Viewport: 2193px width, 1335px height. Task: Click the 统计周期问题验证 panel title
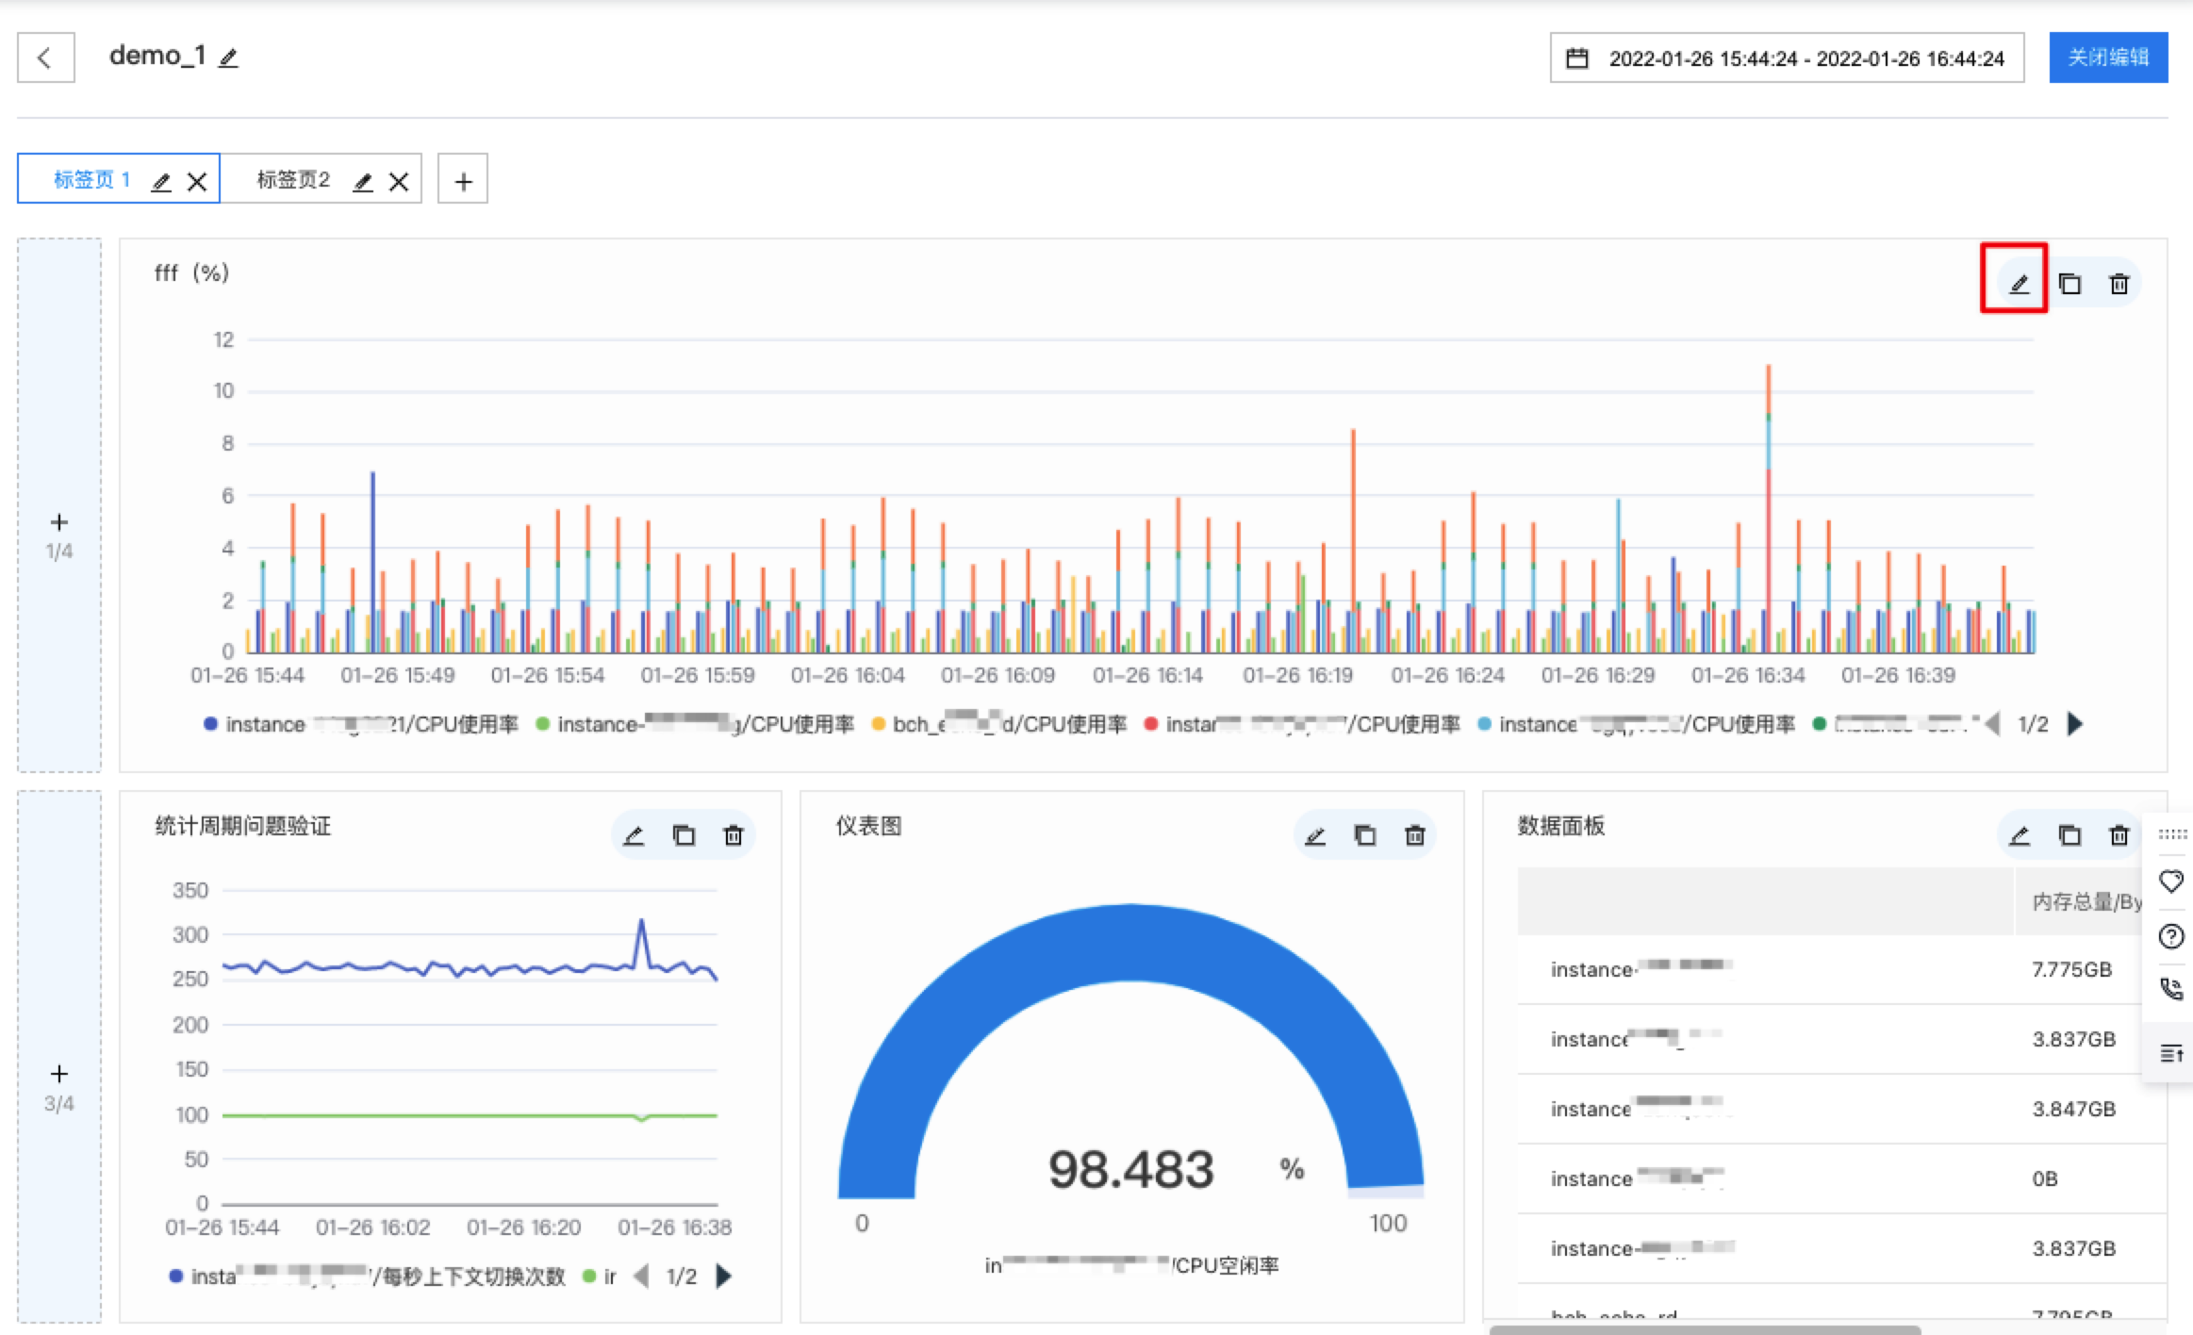tap(242, 827)
